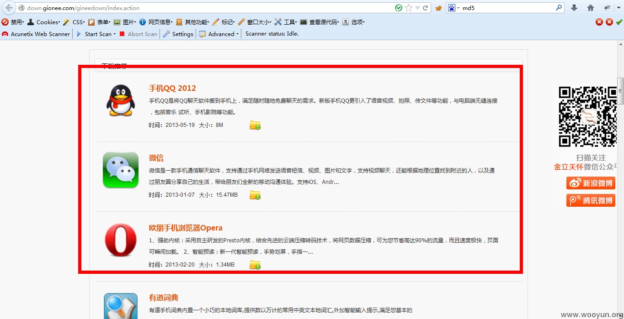Open the 微信 title link

tap(156, 158)
